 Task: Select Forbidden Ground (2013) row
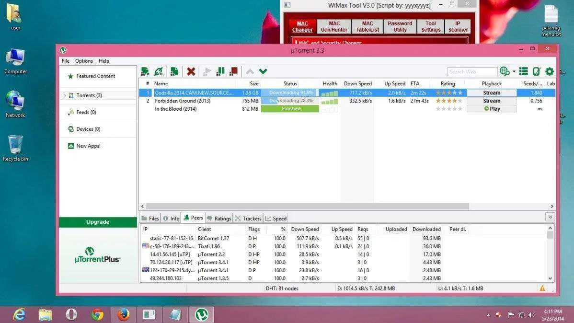[347, 101]
